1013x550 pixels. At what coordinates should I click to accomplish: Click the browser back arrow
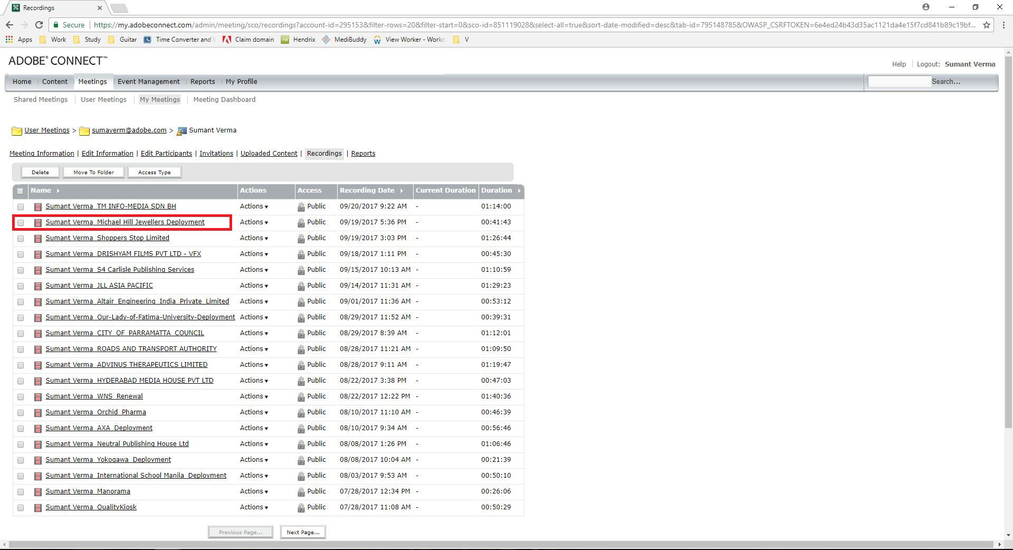[9, 25]
